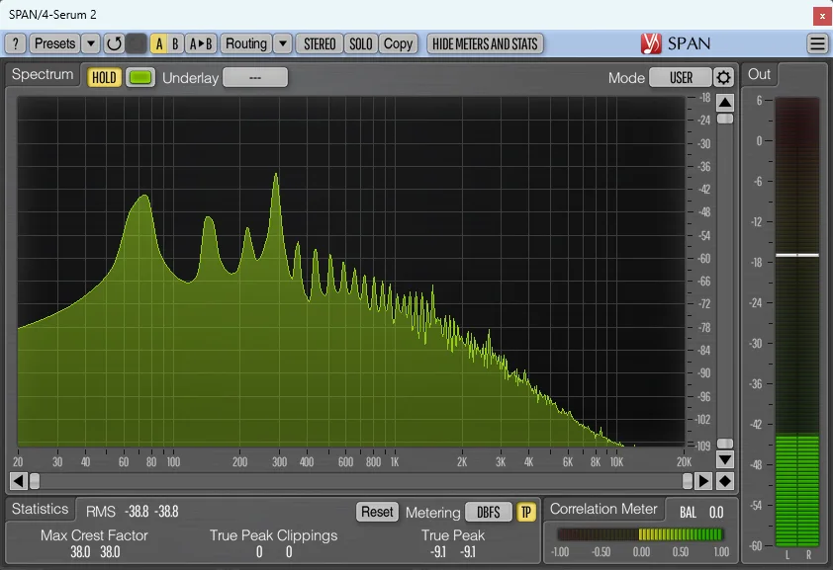Open spectrum display settings via gear icon
The image size is (833, 570).
click(725, 75)
